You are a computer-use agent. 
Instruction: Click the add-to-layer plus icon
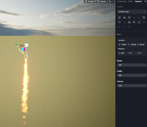coord(144,18)
